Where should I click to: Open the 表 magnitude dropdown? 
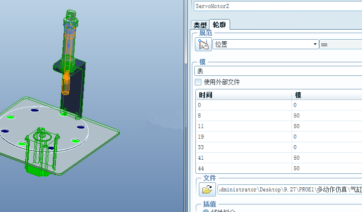(278, 71)
